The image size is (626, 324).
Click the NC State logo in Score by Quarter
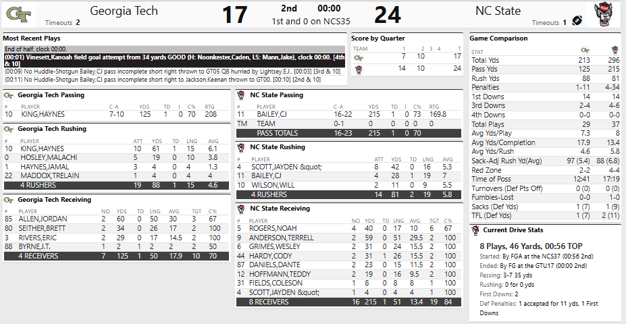[359, 69]
